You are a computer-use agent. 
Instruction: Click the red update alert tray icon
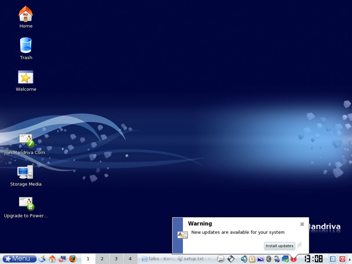tap(293, 259)
